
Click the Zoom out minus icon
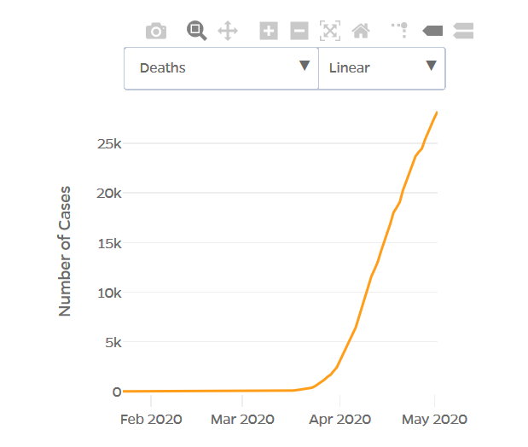[x=299, y=31]
